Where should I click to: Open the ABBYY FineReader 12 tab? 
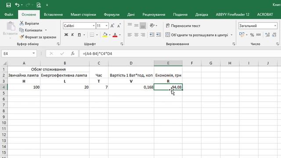tap(232, 14)
